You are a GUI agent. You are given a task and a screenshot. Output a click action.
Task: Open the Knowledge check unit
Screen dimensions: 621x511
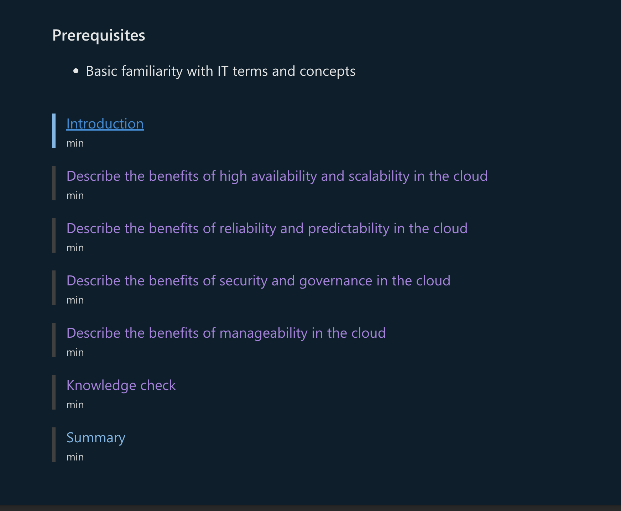coord(121,385)
